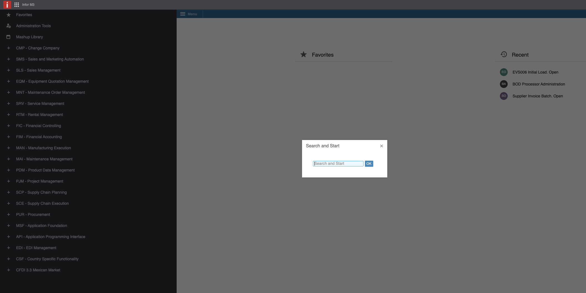Click the red Infor logo icon
Screen dimensions: 586x293
click(x=7, y=5)
